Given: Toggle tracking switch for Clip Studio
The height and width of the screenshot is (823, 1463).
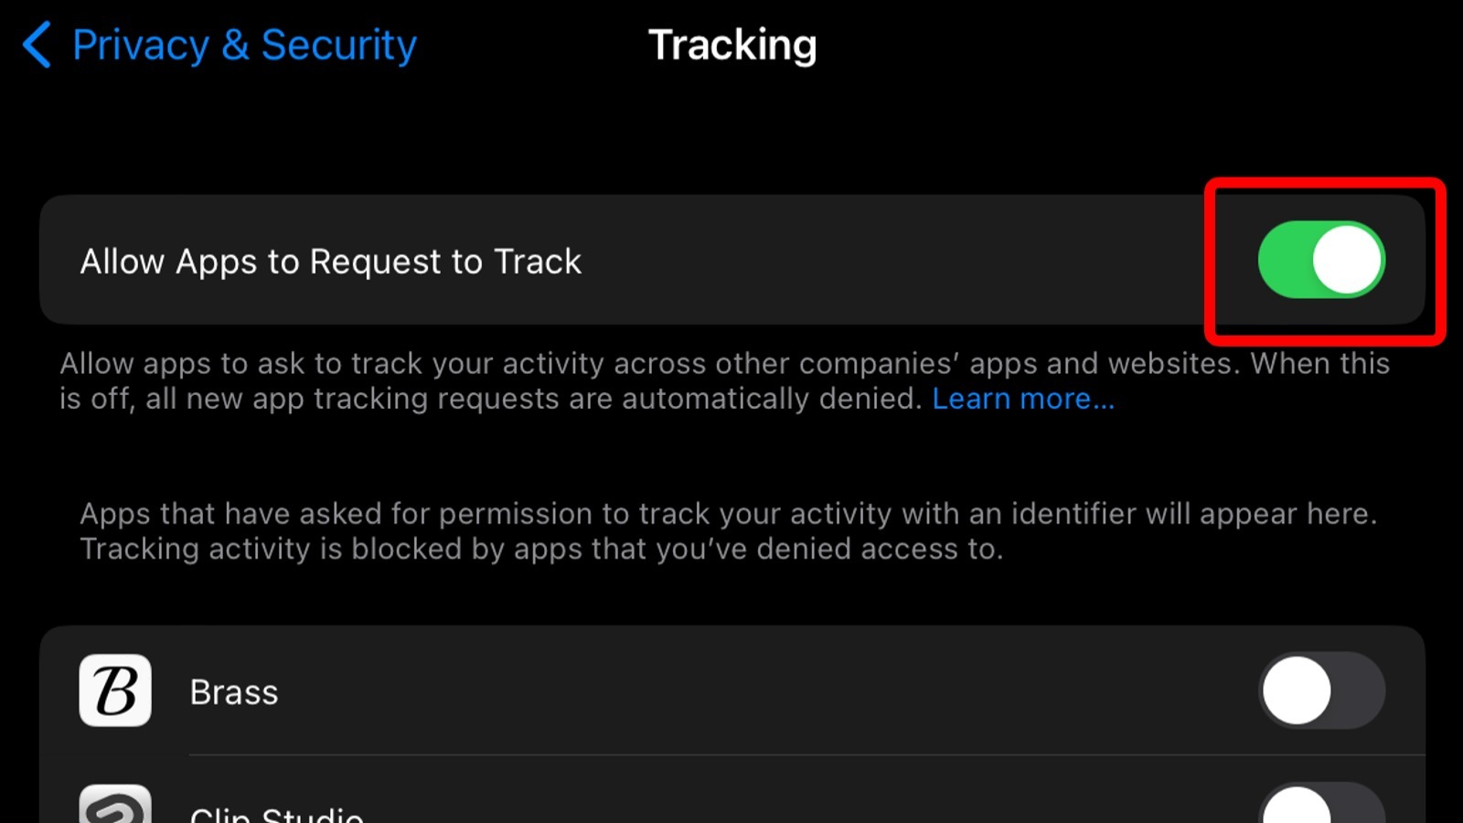Looking at the screenshot, I should point(1321,807).
